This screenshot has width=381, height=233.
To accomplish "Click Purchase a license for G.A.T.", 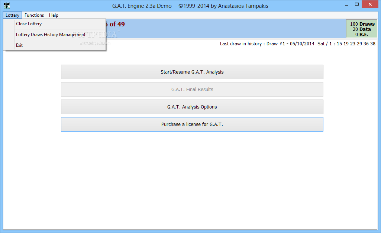I will [x=192, y=124].
